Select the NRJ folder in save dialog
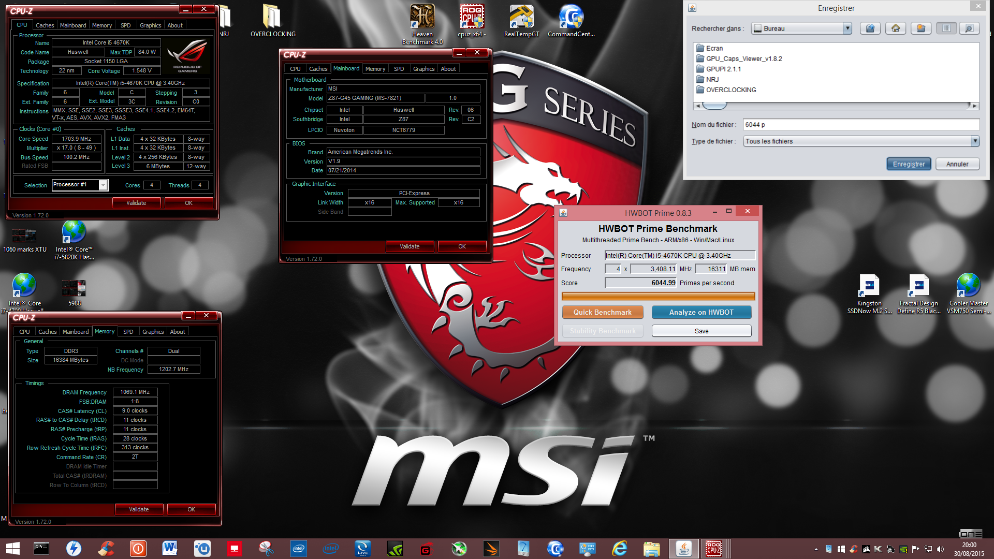The width and height of the screenshot is (994, 559). (x=707, y=79)
